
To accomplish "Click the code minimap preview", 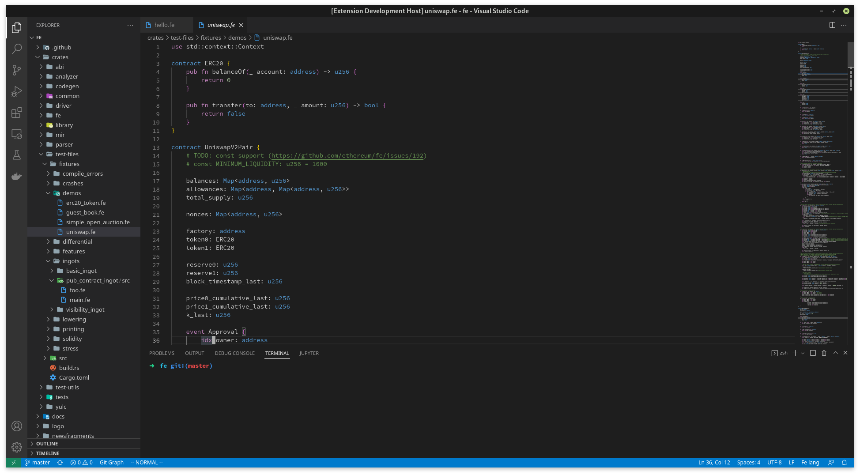I will (822, 193).
